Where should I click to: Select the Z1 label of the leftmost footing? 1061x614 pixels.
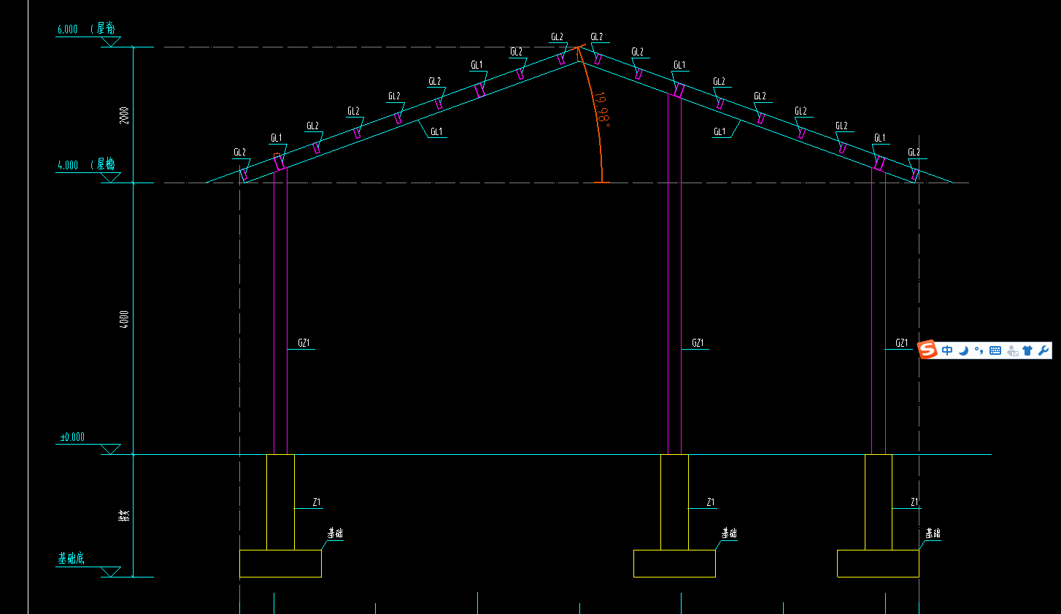[x=317, y=502]
